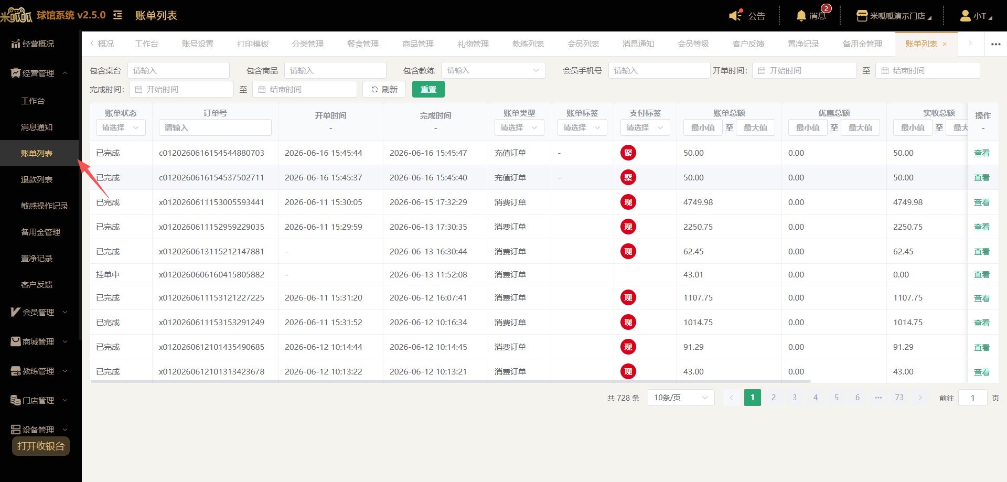
Task: Focus the 前往 page number input
Action: point(972,398)
